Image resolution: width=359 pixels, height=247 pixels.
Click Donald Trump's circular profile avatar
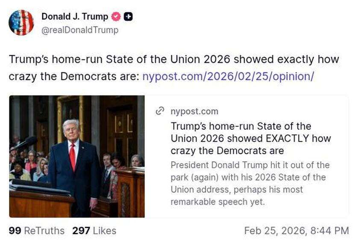(22, 22)
